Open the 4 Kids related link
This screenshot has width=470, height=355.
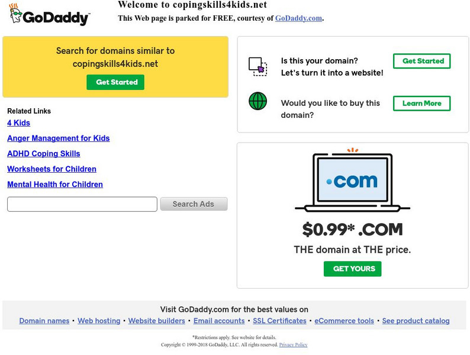(18, 123)
